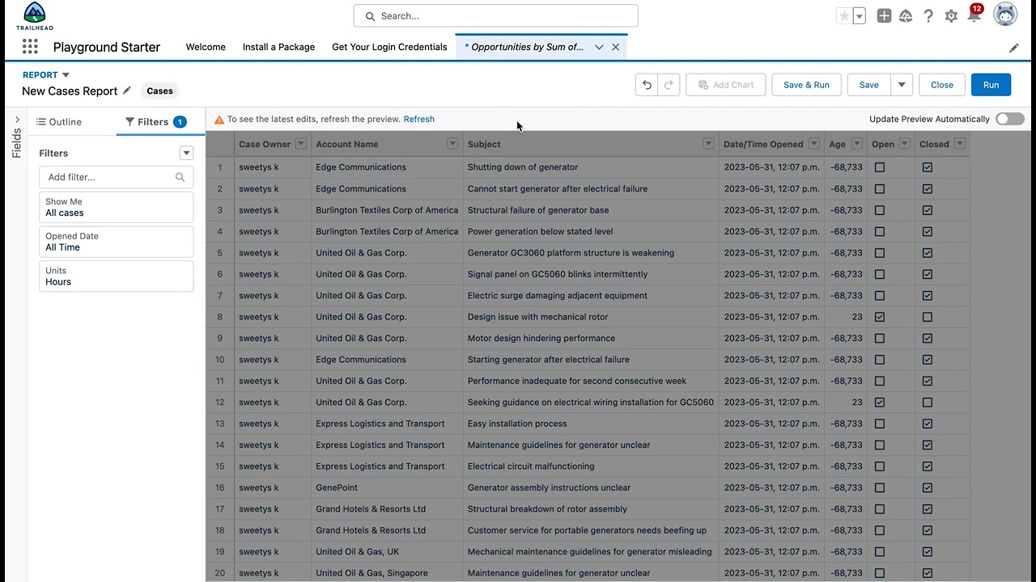The height and width of the screenshot is (582, 1036).
Task: Open the user avatar profile menu
Action: [1005, 15]
